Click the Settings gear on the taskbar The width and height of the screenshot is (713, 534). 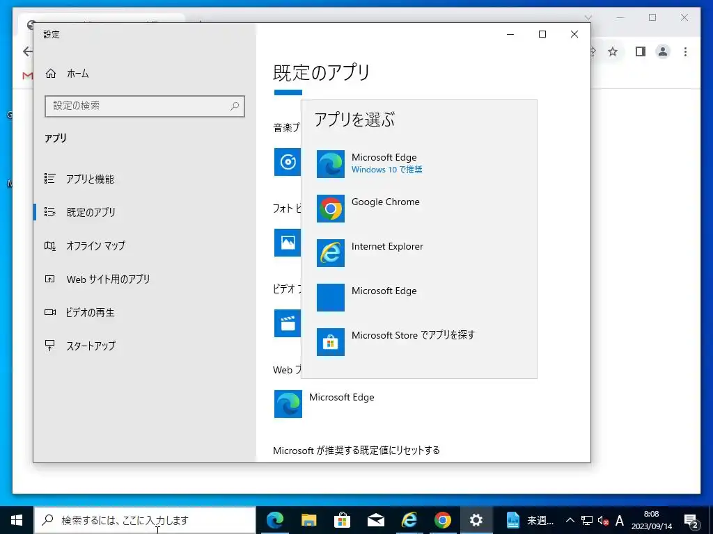476,520
